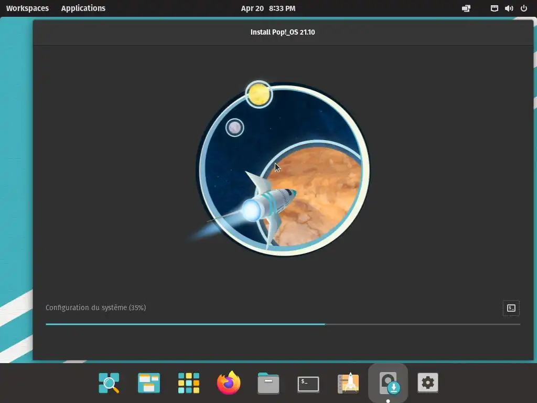Image resolution: width=537 pixels, height=403 pixels.
Task: Click the installation progress bar
Action: pos(283,324)
